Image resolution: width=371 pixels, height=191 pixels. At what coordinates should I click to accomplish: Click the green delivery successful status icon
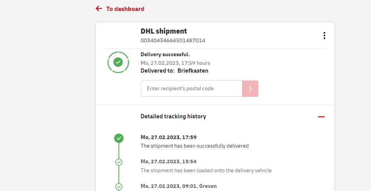(118, 62)
